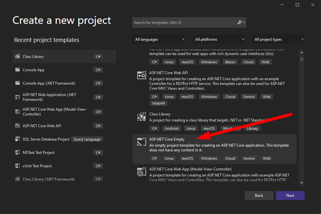Go back with the Back button
The width and height of the screenshot is (321, 214).
(259, 196)
